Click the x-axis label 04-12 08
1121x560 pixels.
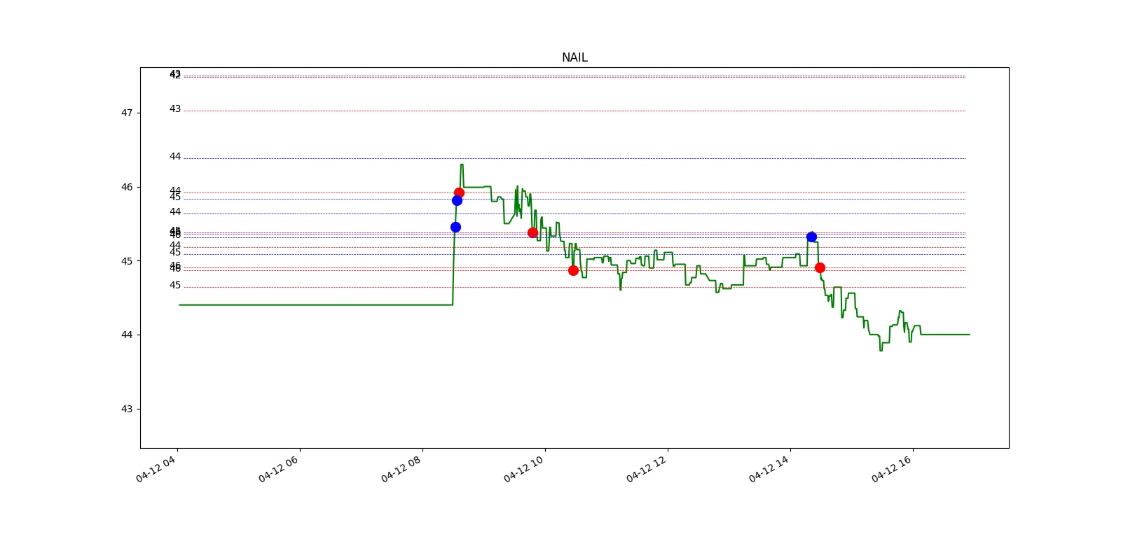pos(401,468)
